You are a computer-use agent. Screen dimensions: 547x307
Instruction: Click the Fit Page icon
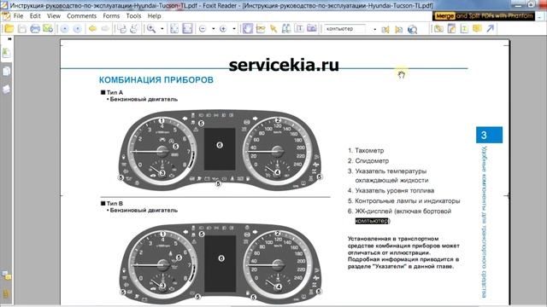174,28
